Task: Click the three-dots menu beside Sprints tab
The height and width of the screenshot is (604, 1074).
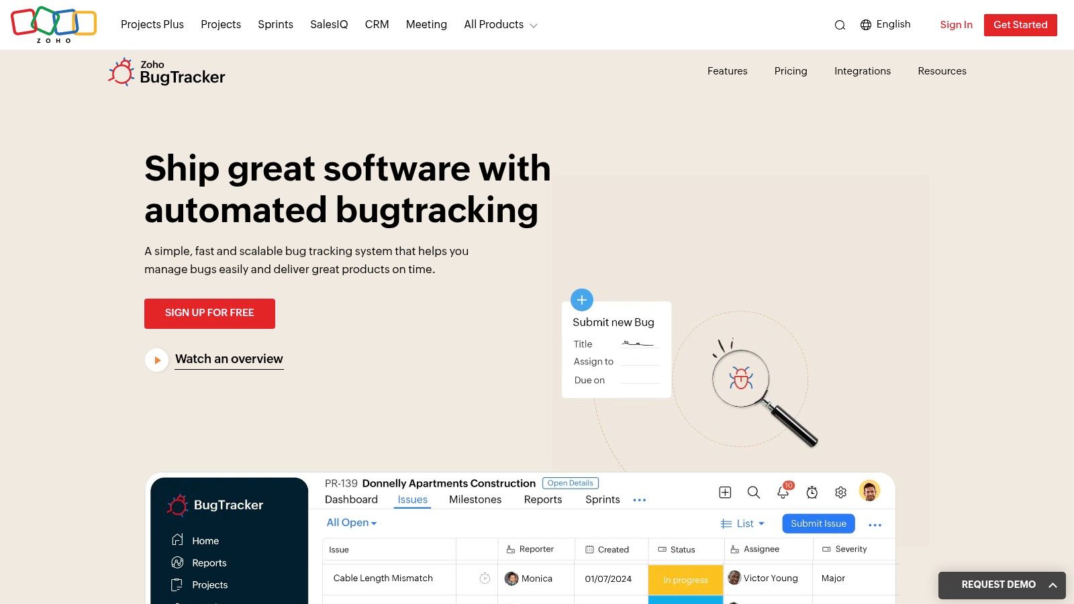Action: click(x=639, y=500)
